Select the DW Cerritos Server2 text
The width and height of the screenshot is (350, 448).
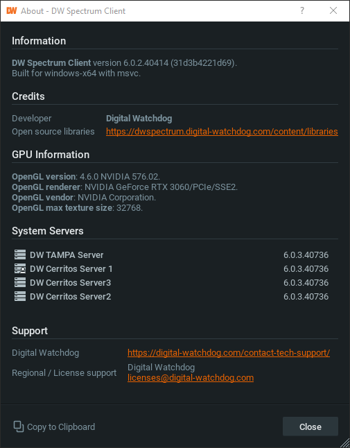coord(70,297)
